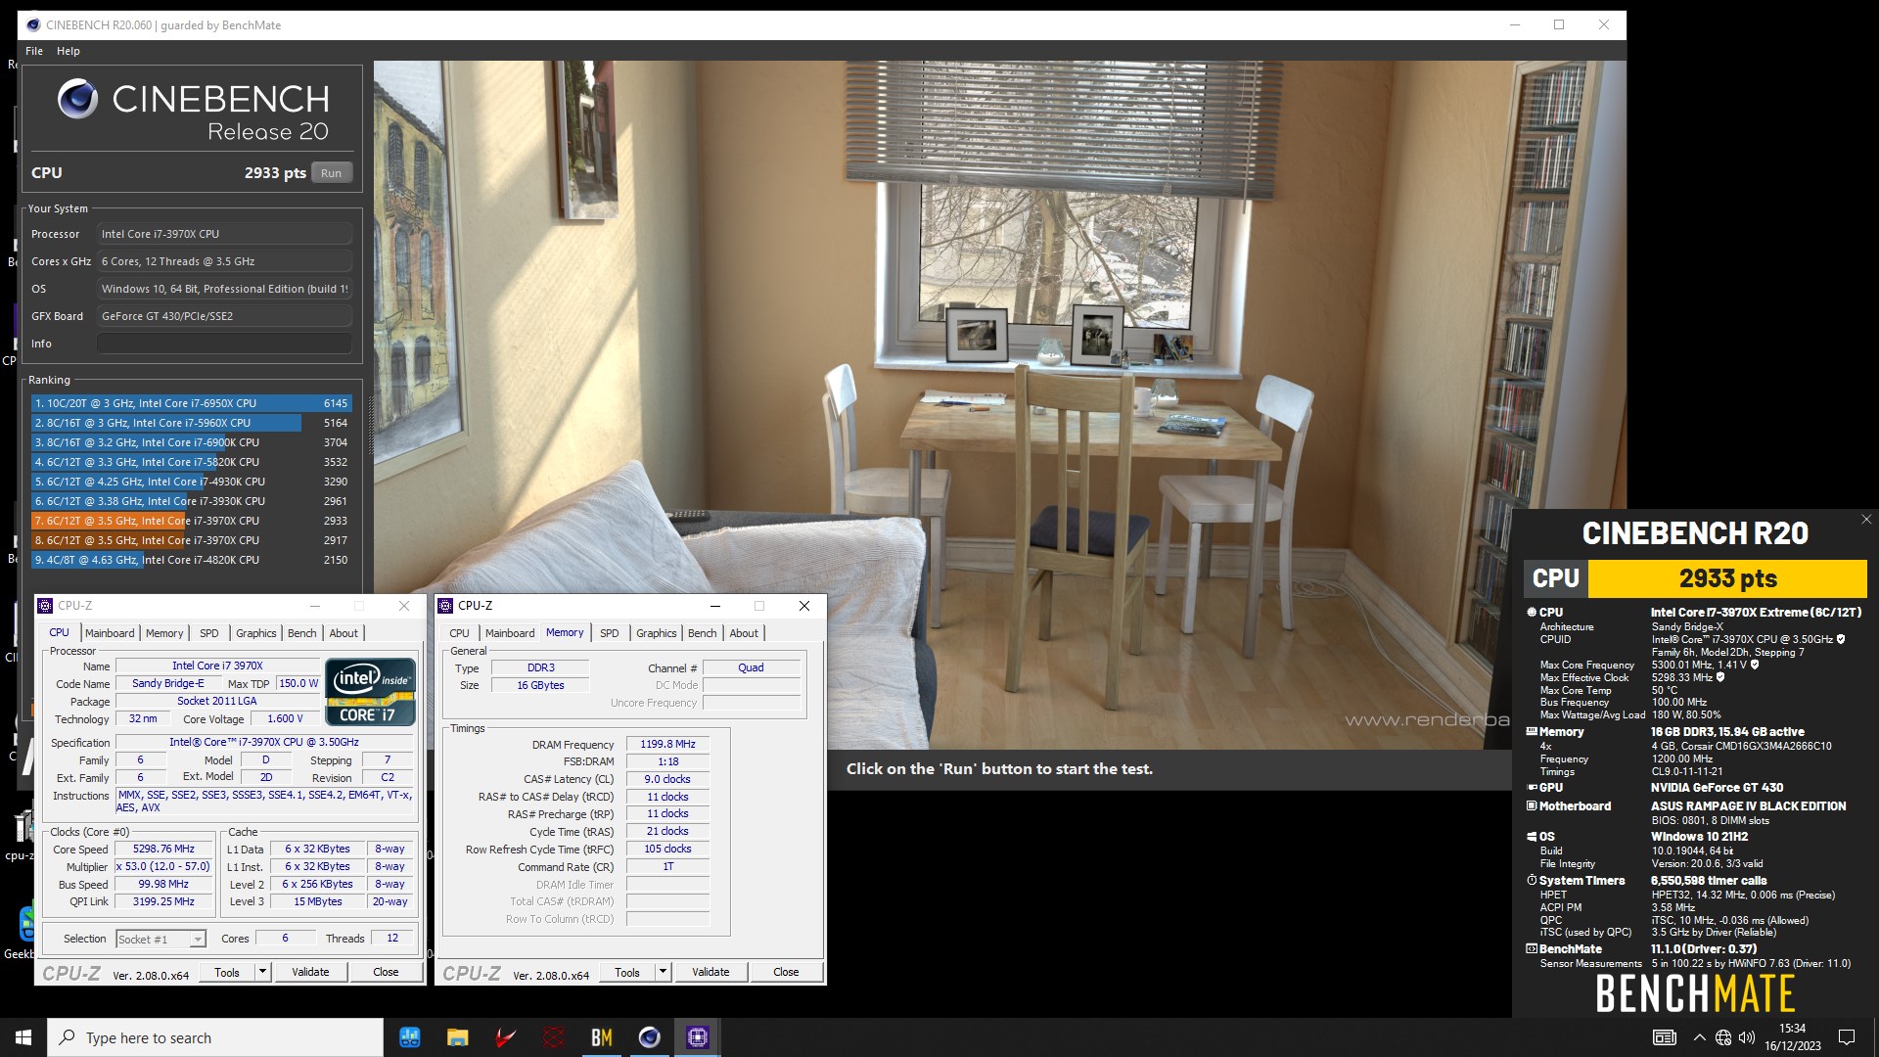Open Bench tab in right CPU-Z window

coord(703,633)
